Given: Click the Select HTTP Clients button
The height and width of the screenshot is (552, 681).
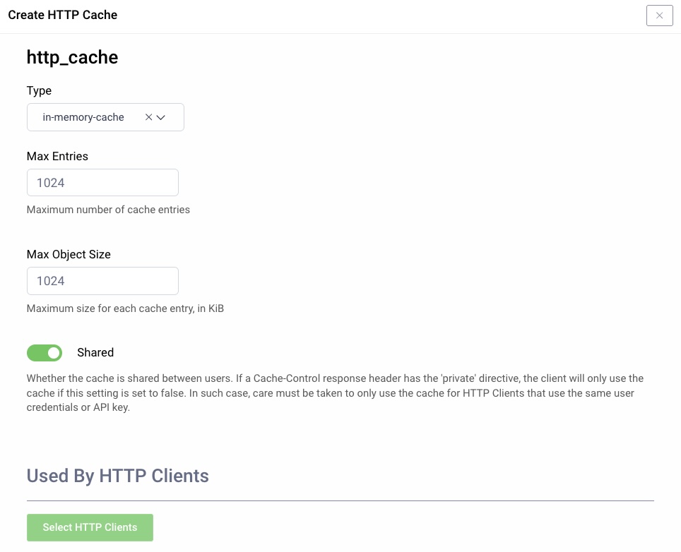Looking at the screenshot, I should (x=90, y=527).
